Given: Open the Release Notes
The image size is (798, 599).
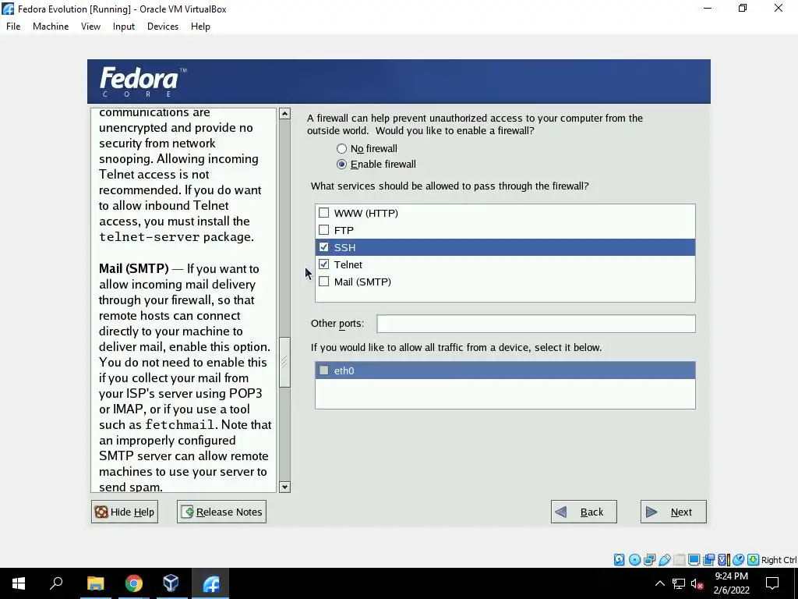Looking at the screenshot, I should tap(221, 512).
